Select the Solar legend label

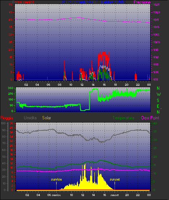point(46,118)
